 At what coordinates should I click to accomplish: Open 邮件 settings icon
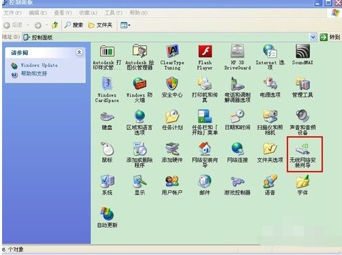click(205, 181)
